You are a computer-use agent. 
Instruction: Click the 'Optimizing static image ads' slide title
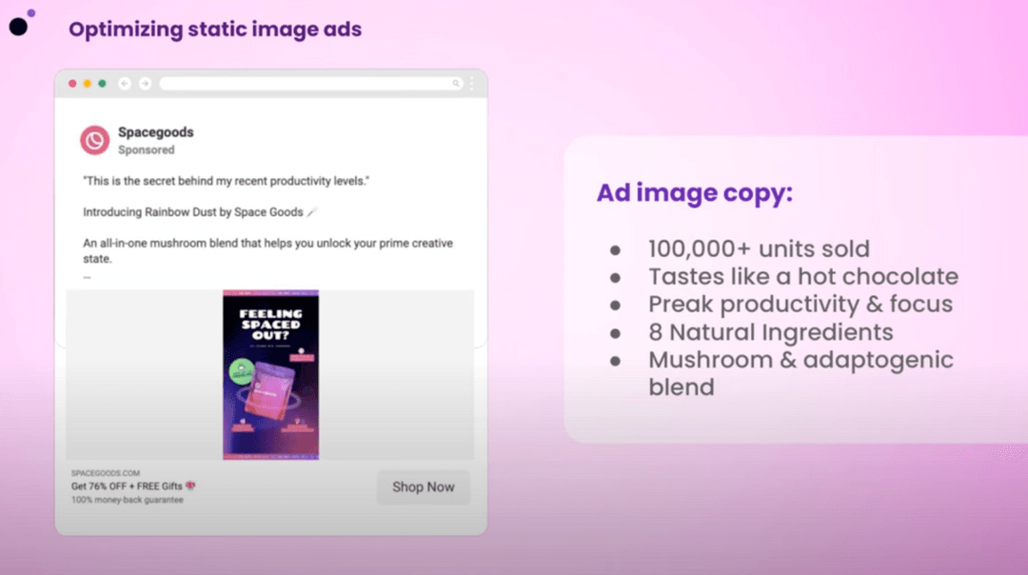215,30
